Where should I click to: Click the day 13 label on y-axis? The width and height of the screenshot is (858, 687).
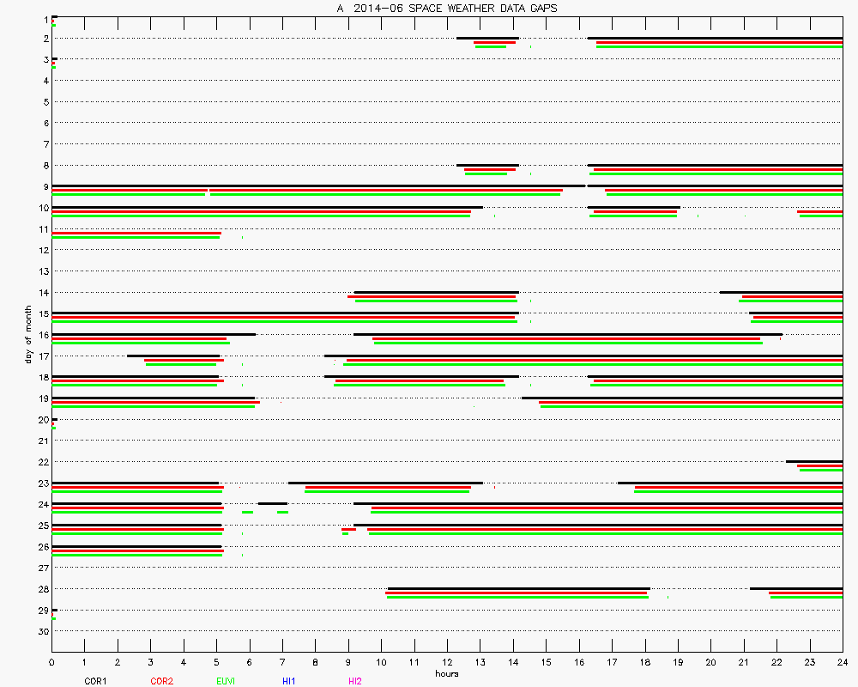(43, 271)
